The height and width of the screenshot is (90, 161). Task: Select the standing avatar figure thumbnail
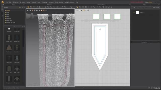17,48
